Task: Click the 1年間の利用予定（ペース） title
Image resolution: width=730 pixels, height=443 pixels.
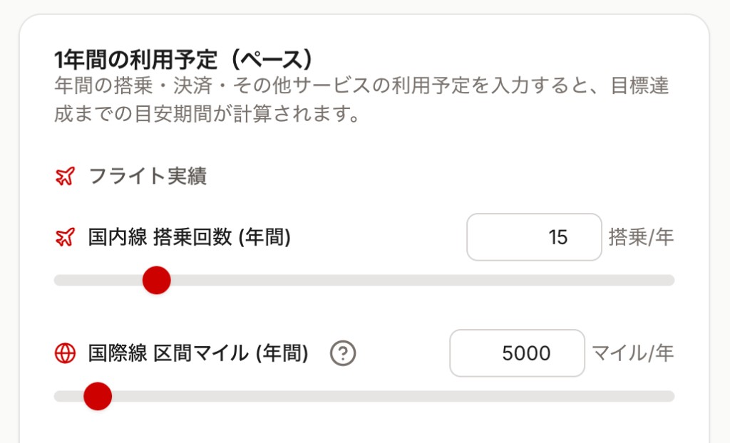Action: point(184,58)
